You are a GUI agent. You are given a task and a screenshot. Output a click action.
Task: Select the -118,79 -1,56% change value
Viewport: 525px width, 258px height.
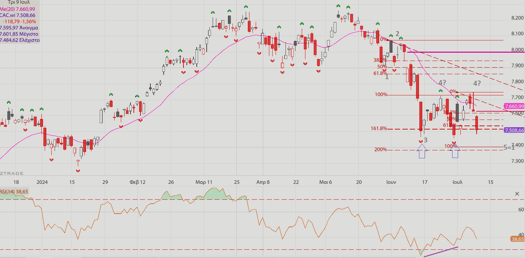tap(20, 22)
